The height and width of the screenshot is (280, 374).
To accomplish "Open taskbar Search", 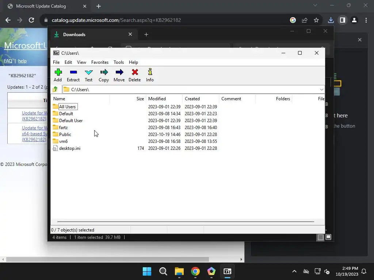I will (163, 271).
